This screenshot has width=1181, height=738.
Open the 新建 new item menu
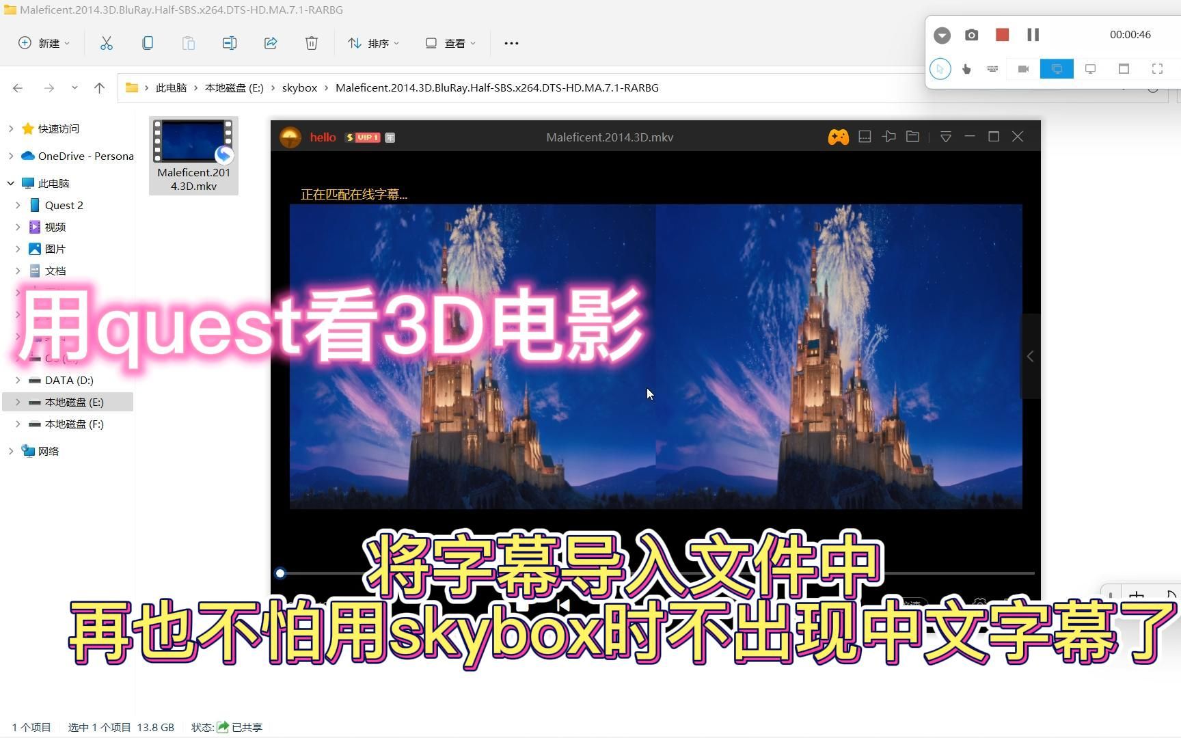(43, 43)
